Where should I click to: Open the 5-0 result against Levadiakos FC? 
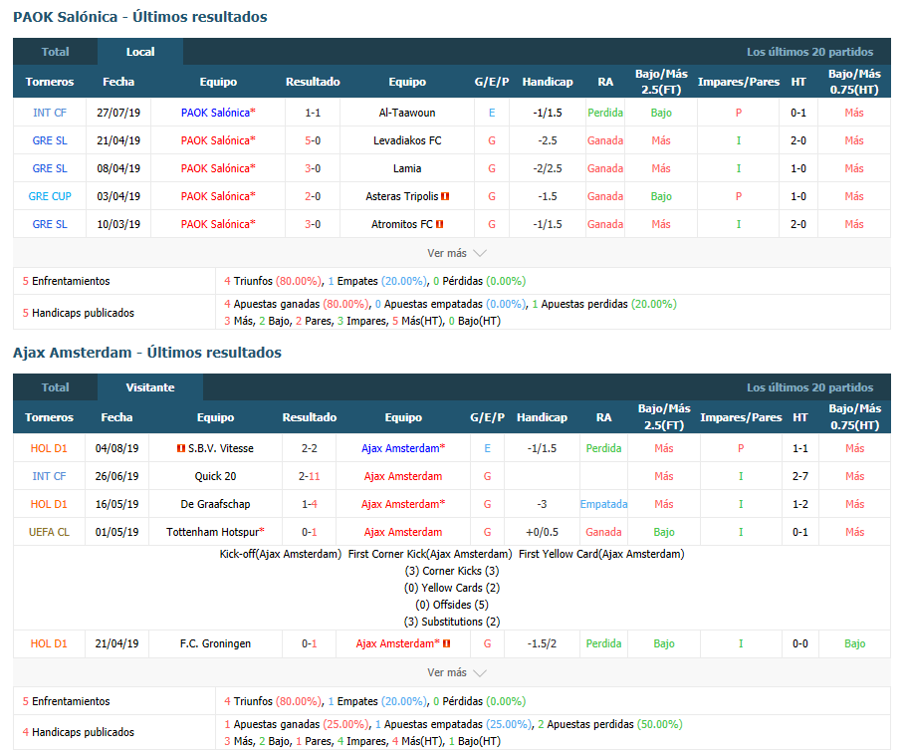(x=313, y=140)
